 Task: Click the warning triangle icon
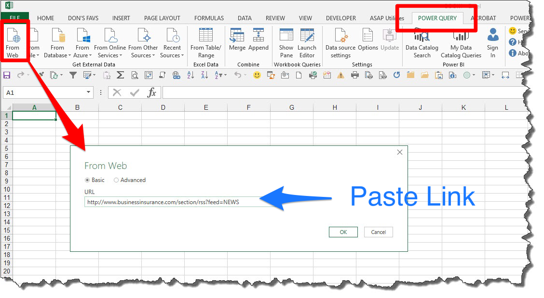[340, 75]
